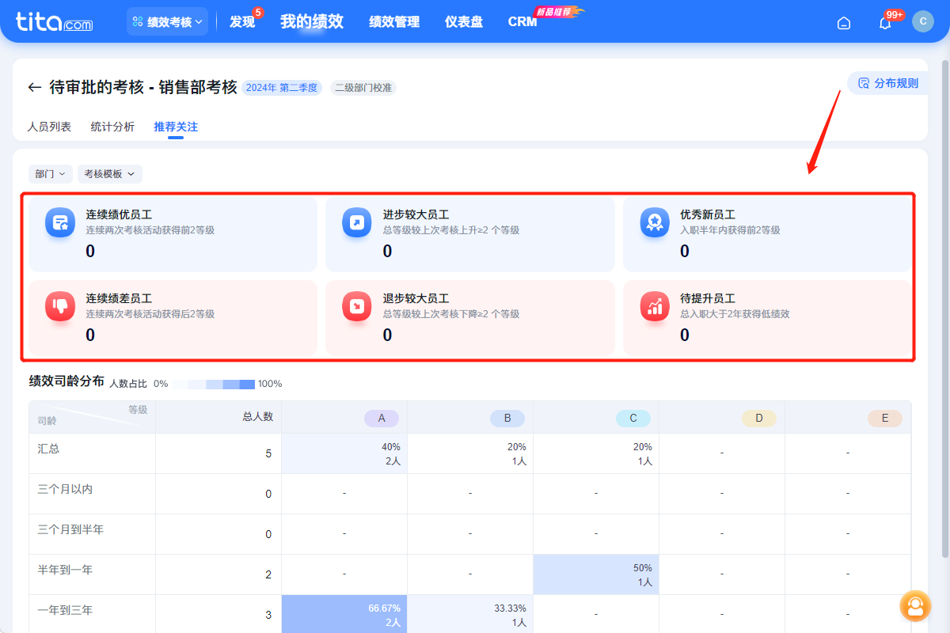Click the 分布规则 button
Viewport: 950px width, 633px height.
click(x=888, y=83)
